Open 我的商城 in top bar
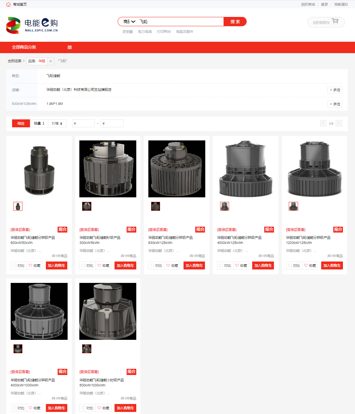Screen dimensions: 355x414 tap(308, 4)
